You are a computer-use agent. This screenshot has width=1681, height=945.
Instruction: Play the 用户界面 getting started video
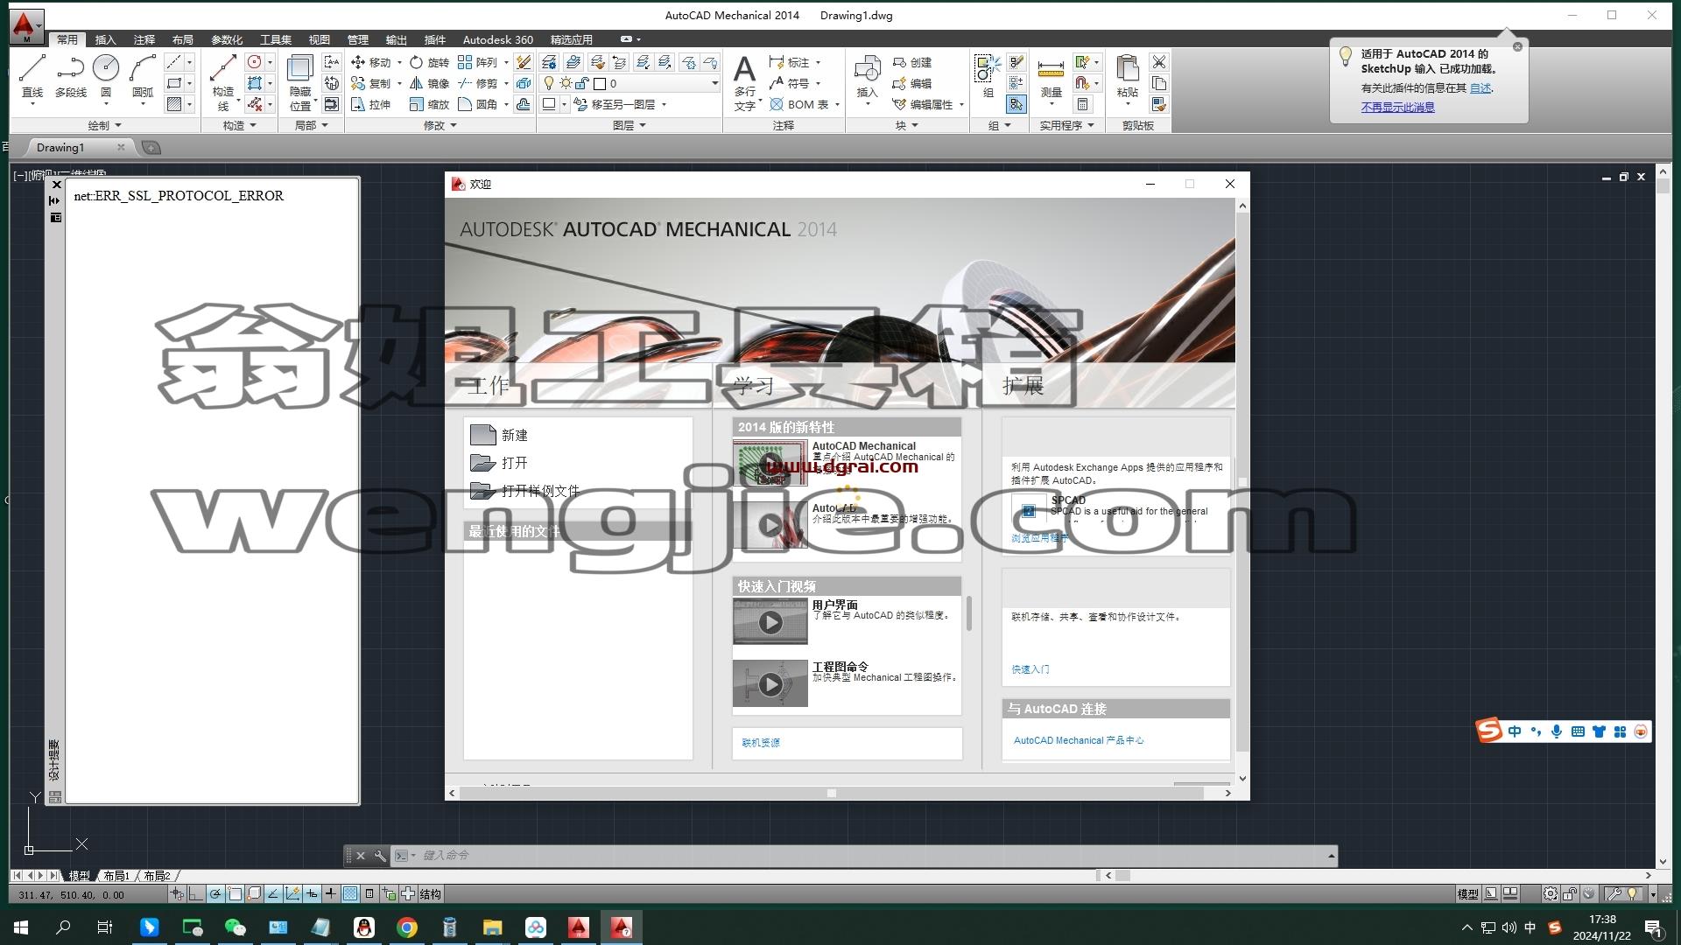(770, 621)
